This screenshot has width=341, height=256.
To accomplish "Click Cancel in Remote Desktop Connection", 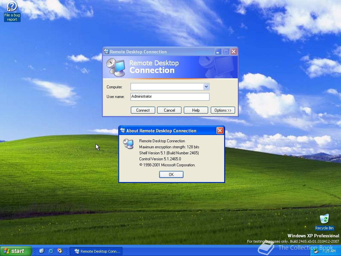I will point(169,110).
